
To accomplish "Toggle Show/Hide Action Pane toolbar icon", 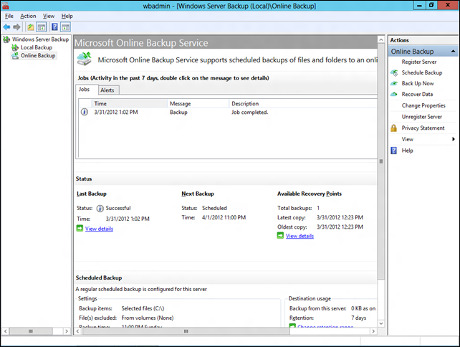I will click(66, 27).
